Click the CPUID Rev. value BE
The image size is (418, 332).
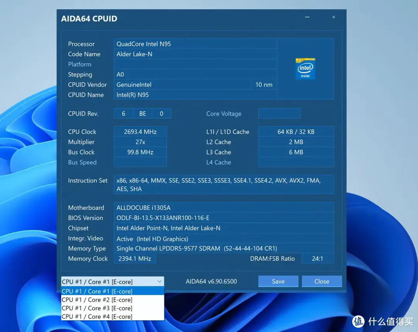(x=142, y=113)
